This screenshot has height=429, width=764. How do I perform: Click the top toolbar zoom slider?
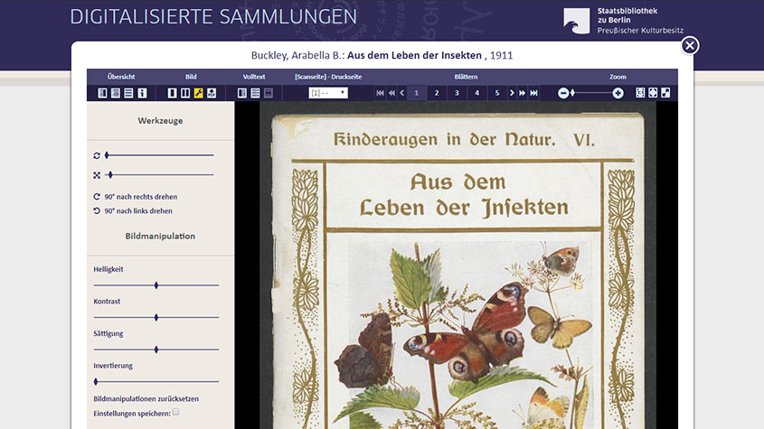coord(590,93)
